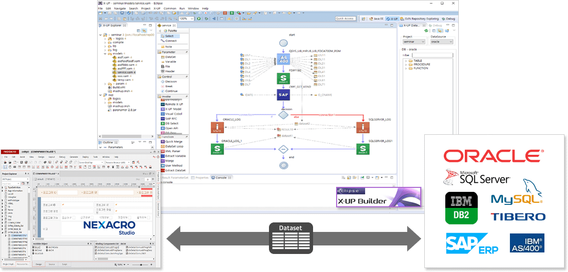Select the AS400 node in the diagram
568x272 pixels.
click(283, 60)
